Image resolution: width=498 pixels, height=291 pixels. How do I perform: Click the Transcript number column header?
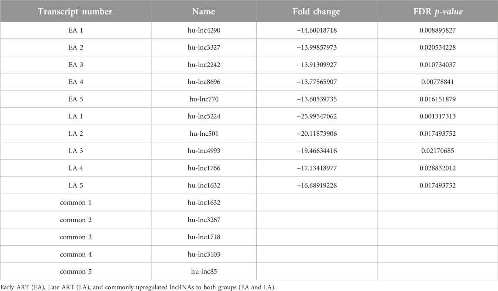[75, 12]
